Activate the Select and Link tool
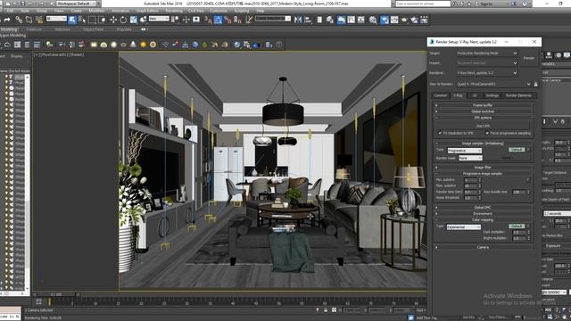Image resolution: width=571 pixels, height=321 pixels. tap(19, 20)
